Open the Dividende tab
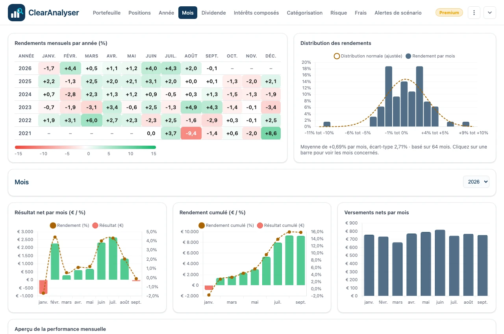Screen dimensions: 504x334 pos(214,13)
